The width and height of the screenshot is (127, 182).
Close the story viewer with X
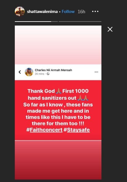point(110,29)
